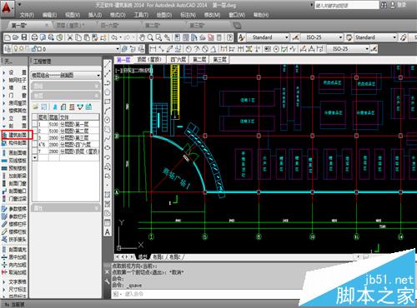Open the 帮助(H) menu
417x308 pixels.
coord(261,15)
